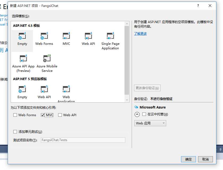This screenshot has height=170, width=223.
Task: Click the template list scroll up arrow
Action: click(x=127, y=24)
